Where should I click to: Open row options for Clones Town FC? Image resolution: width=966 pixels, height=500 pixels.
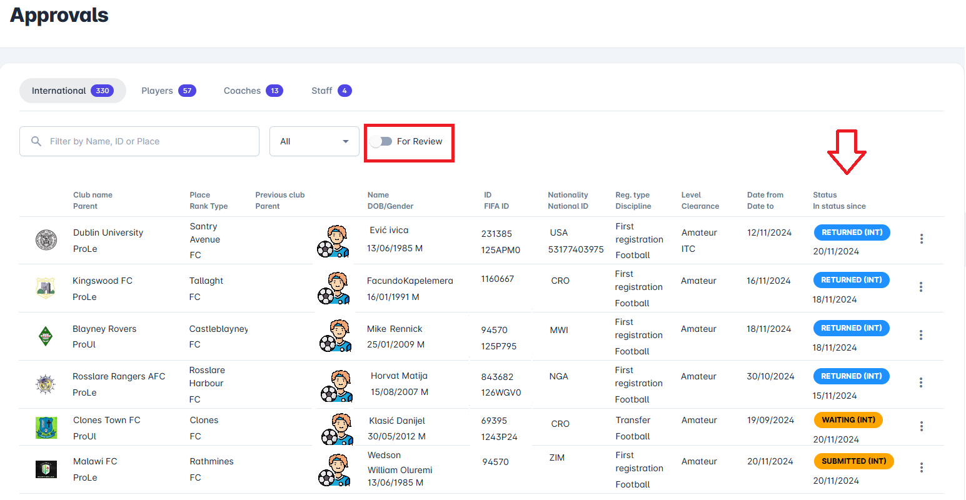click(922, 426)
